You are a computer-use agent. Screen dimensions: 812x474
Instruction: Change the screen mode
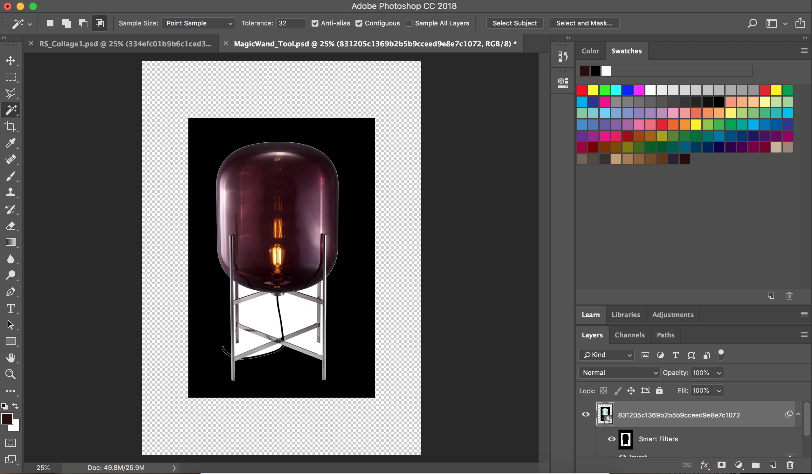click(x=10, y=459)
